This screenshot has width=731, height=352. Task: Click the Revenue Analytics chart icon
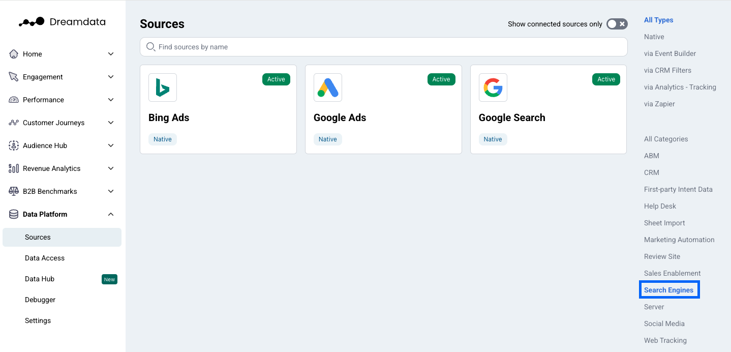pos(14,168)
